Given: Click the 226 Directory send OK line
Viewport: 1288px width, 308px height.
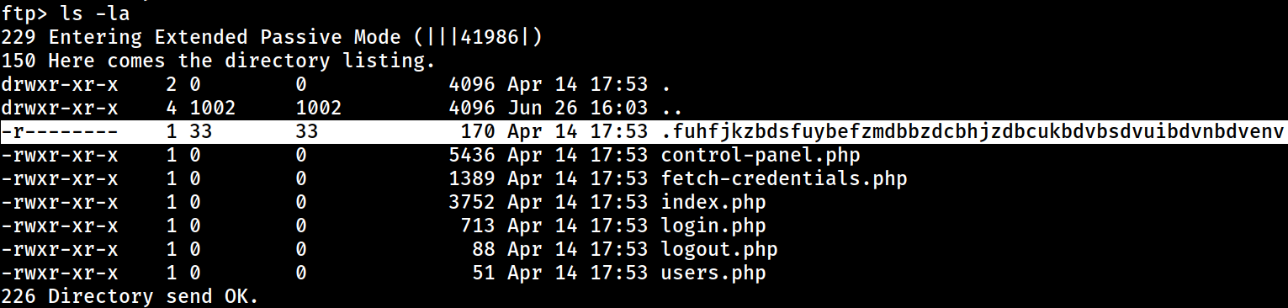Looking at the screenshot, I should 130,297.
